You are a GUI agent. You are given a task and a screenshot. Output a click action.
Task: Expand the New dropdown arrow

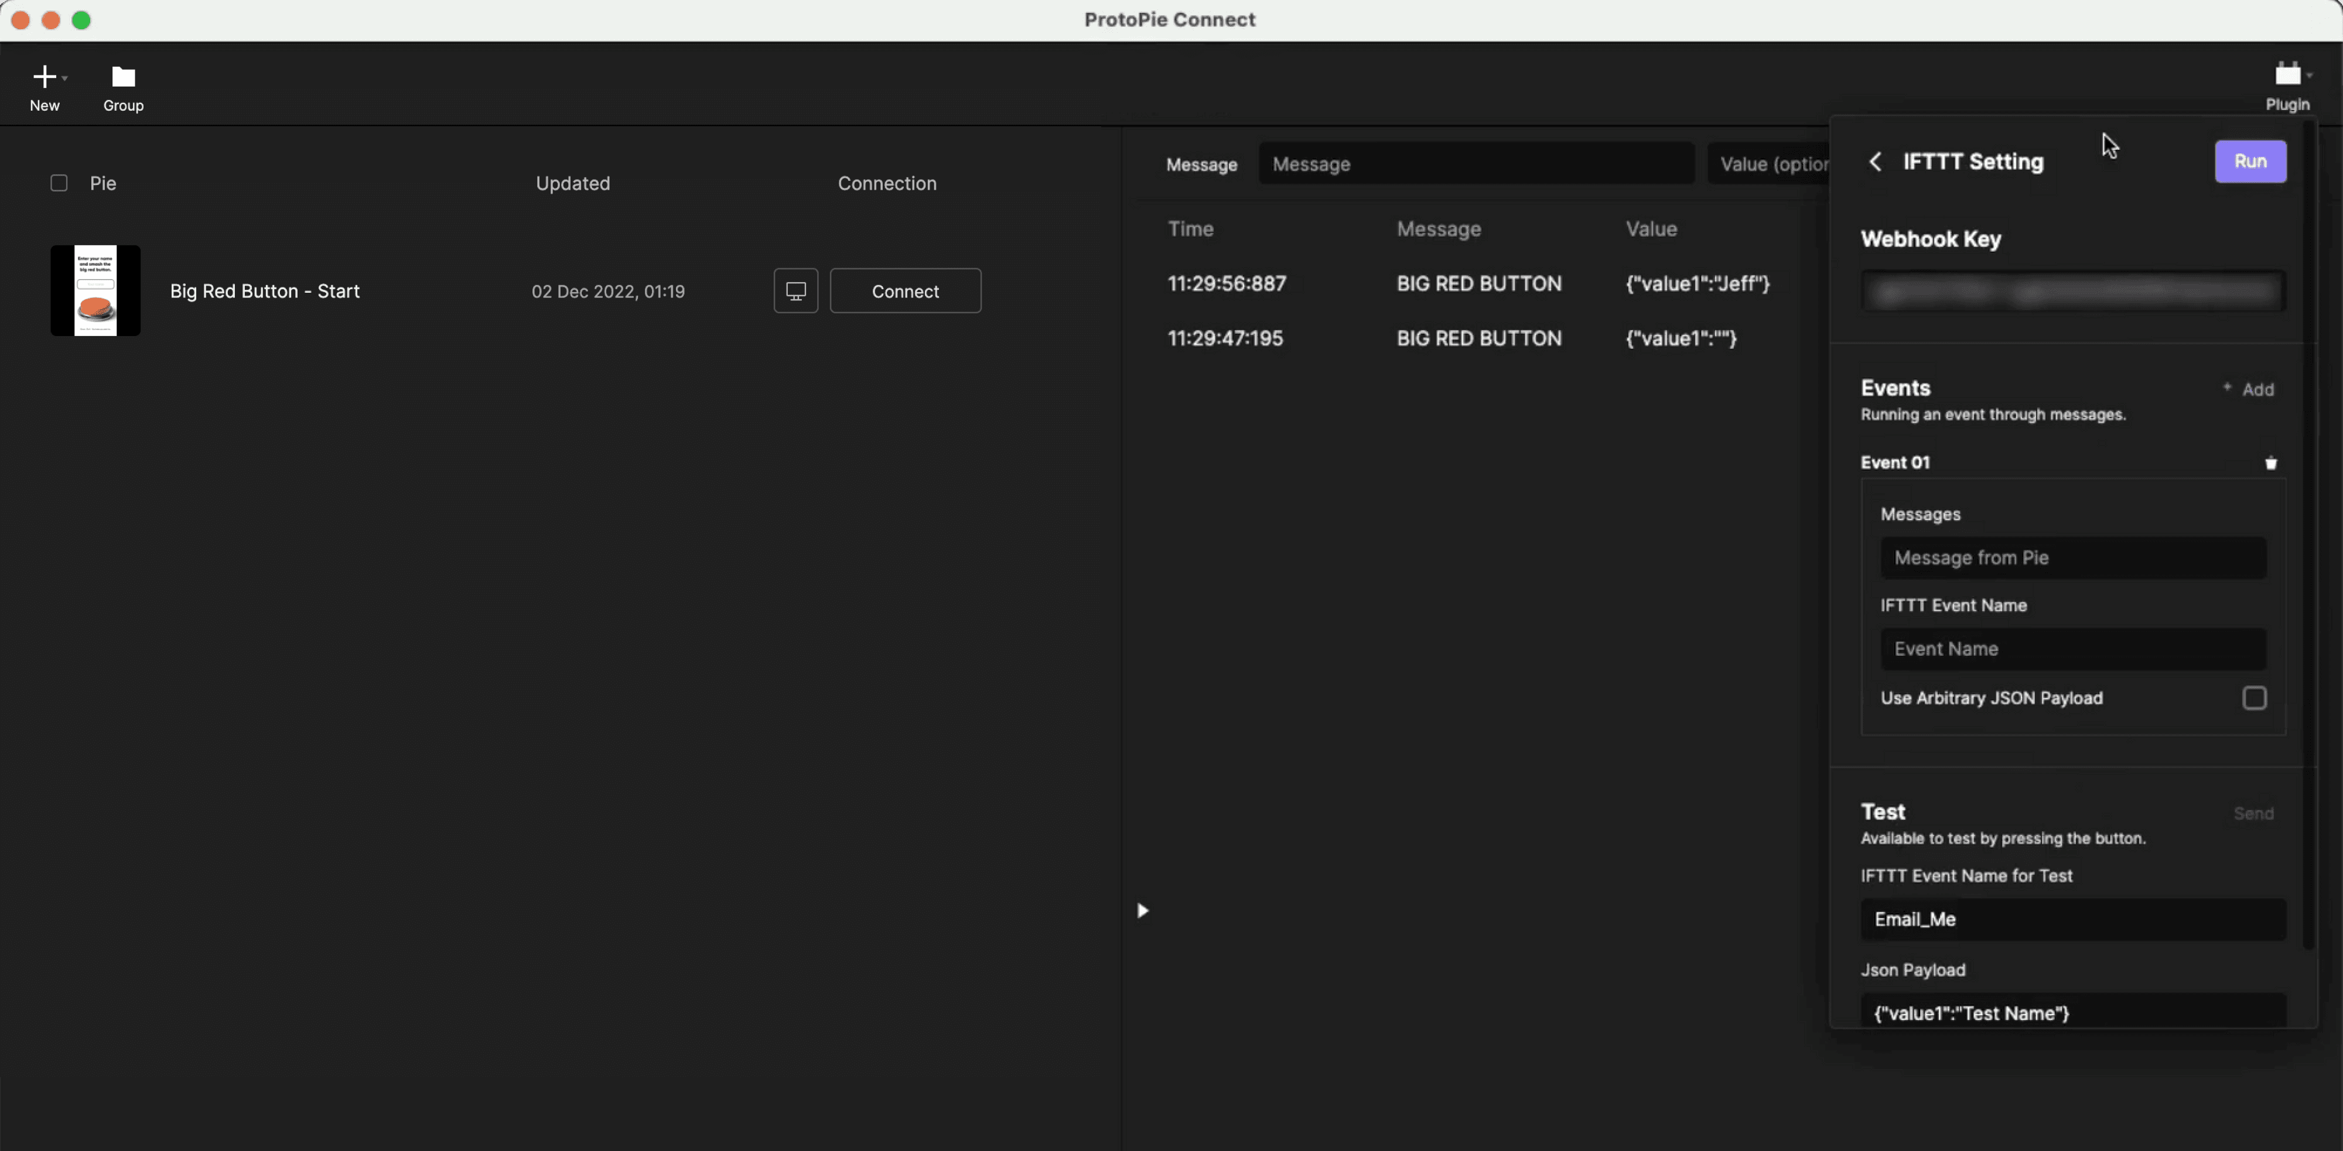(x=66, y=78)
